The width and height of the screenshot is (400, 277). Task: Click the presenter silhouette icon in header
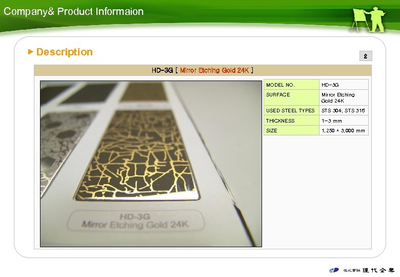(368, 19)
